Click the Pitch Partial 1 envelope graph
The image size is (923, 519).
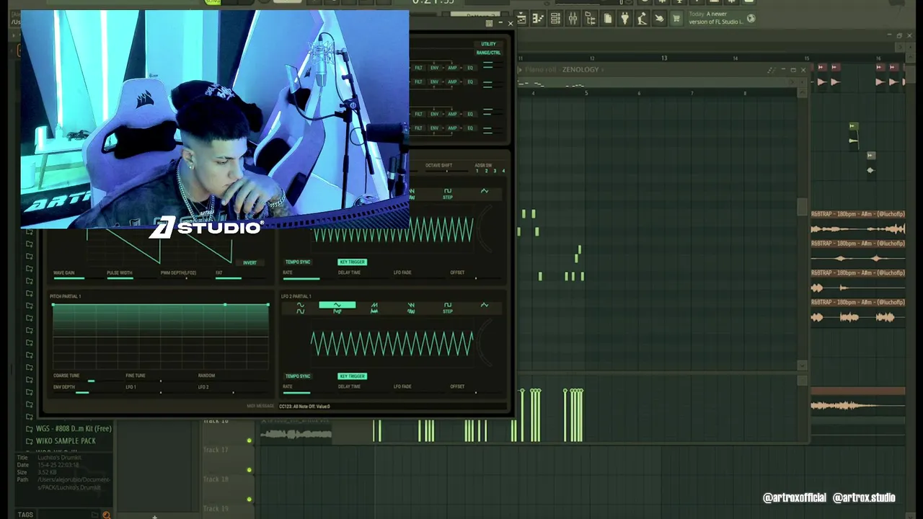click(161, 336)
